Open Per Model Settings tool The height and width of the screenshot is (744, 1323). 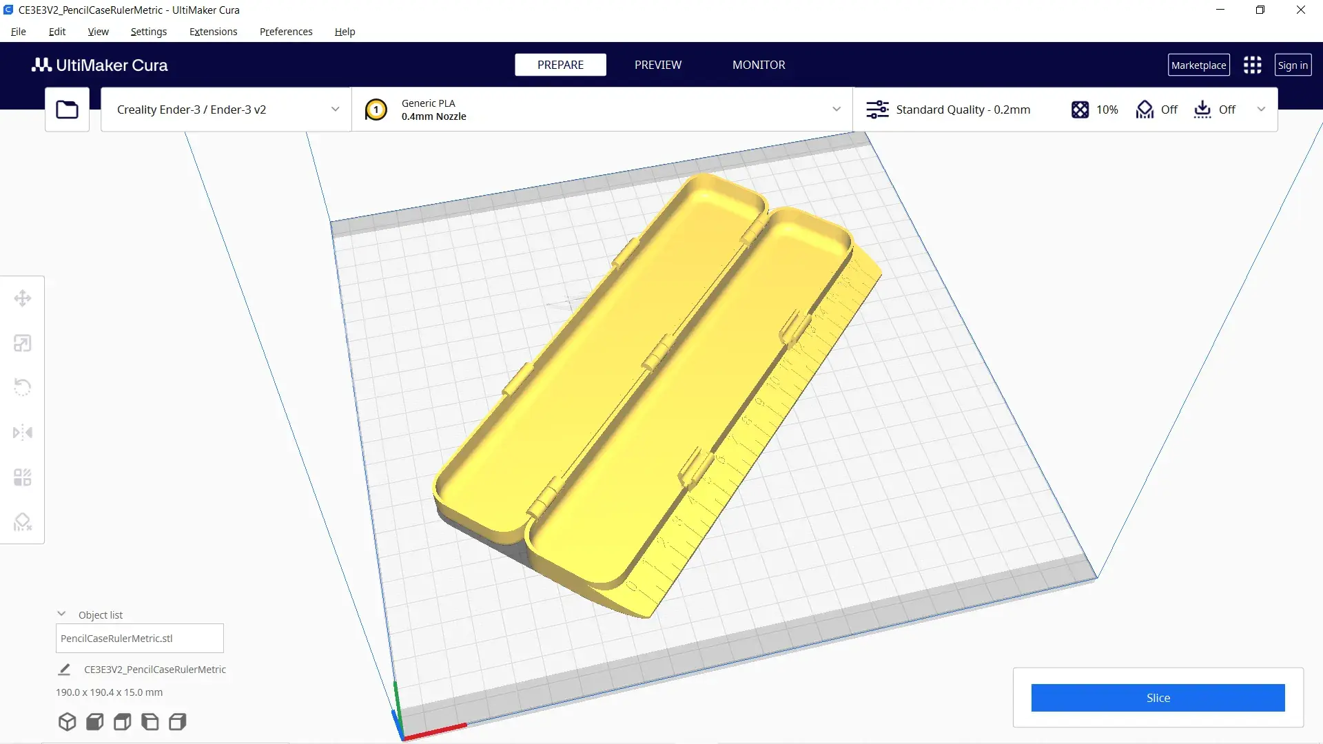[23, 477]
